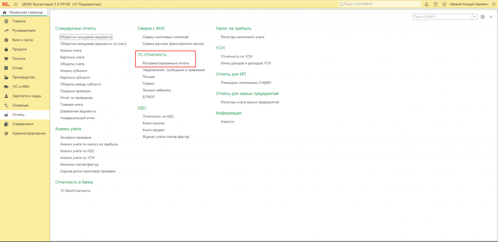Open service and settings menu icon
This screenshot has width=498, height=242.
pos(493,4)
